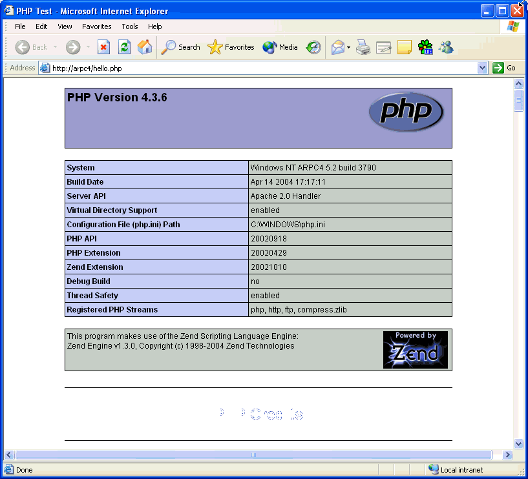Open the Messenger people icon
Image resolution: width=528 pixels, height=479 pixels.
coord(446,47)
